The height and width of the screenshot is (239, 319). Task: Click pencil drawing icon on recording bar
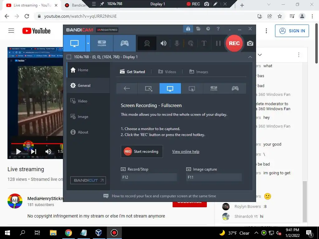tap(215, 4)
